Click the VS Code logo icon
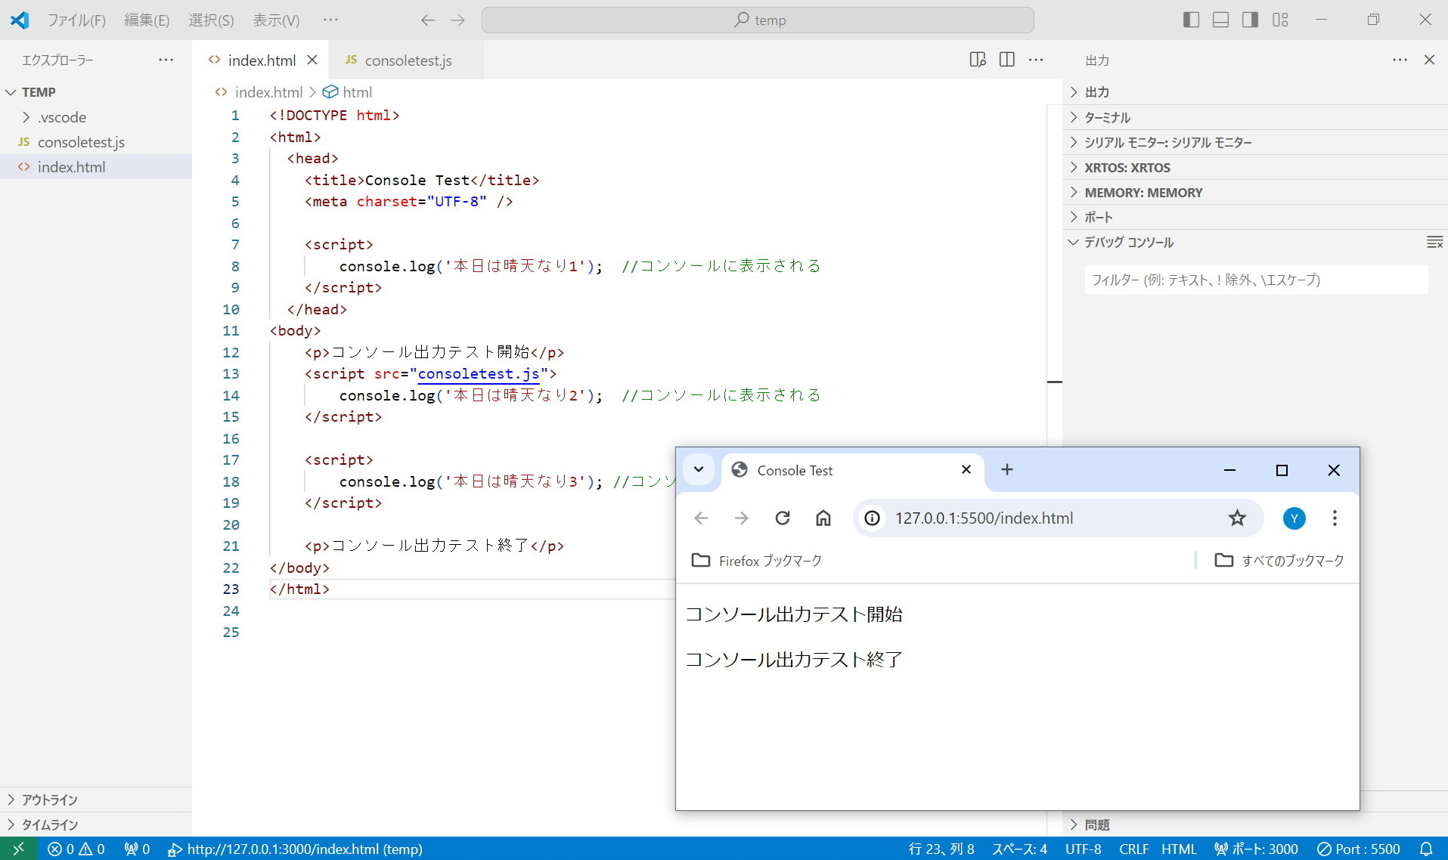 pos(20,20)
